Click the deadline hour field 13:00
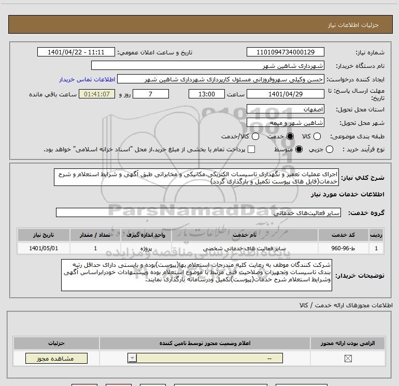This screenshot has height=386, width=399. coord(207,94)
